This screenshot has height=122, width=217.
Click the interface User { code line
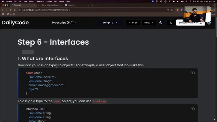pyautogui.click(x=36, y=109)
